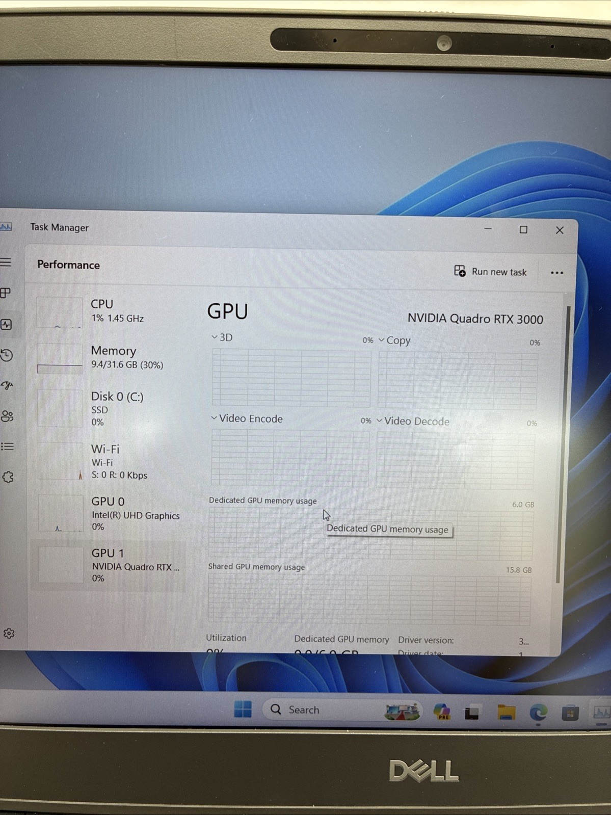Click the 'Utilization' label
611x815 pixels.
point(226,638)
